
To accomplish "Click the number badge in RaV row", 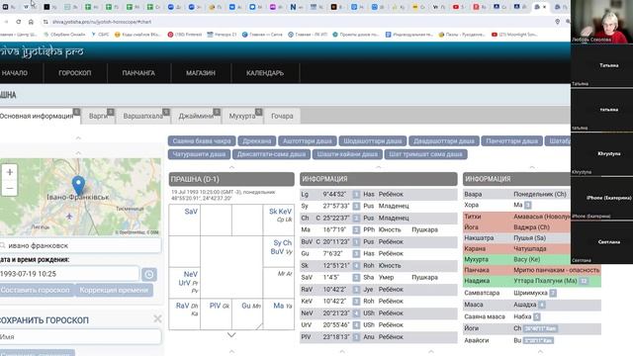I will [356, 290].
